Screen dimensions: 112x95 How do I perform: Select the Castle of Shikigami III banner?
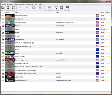[10, 16]
